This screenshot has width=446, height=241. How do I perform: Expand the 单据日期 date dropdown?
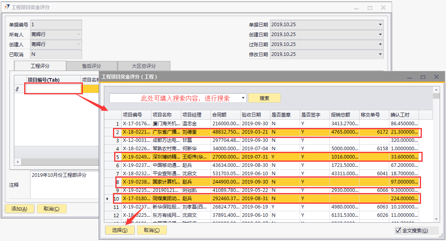380,25
